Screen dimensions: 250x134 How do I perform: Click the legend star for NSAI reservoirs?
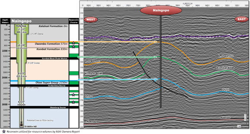click(x=3, y=131)
